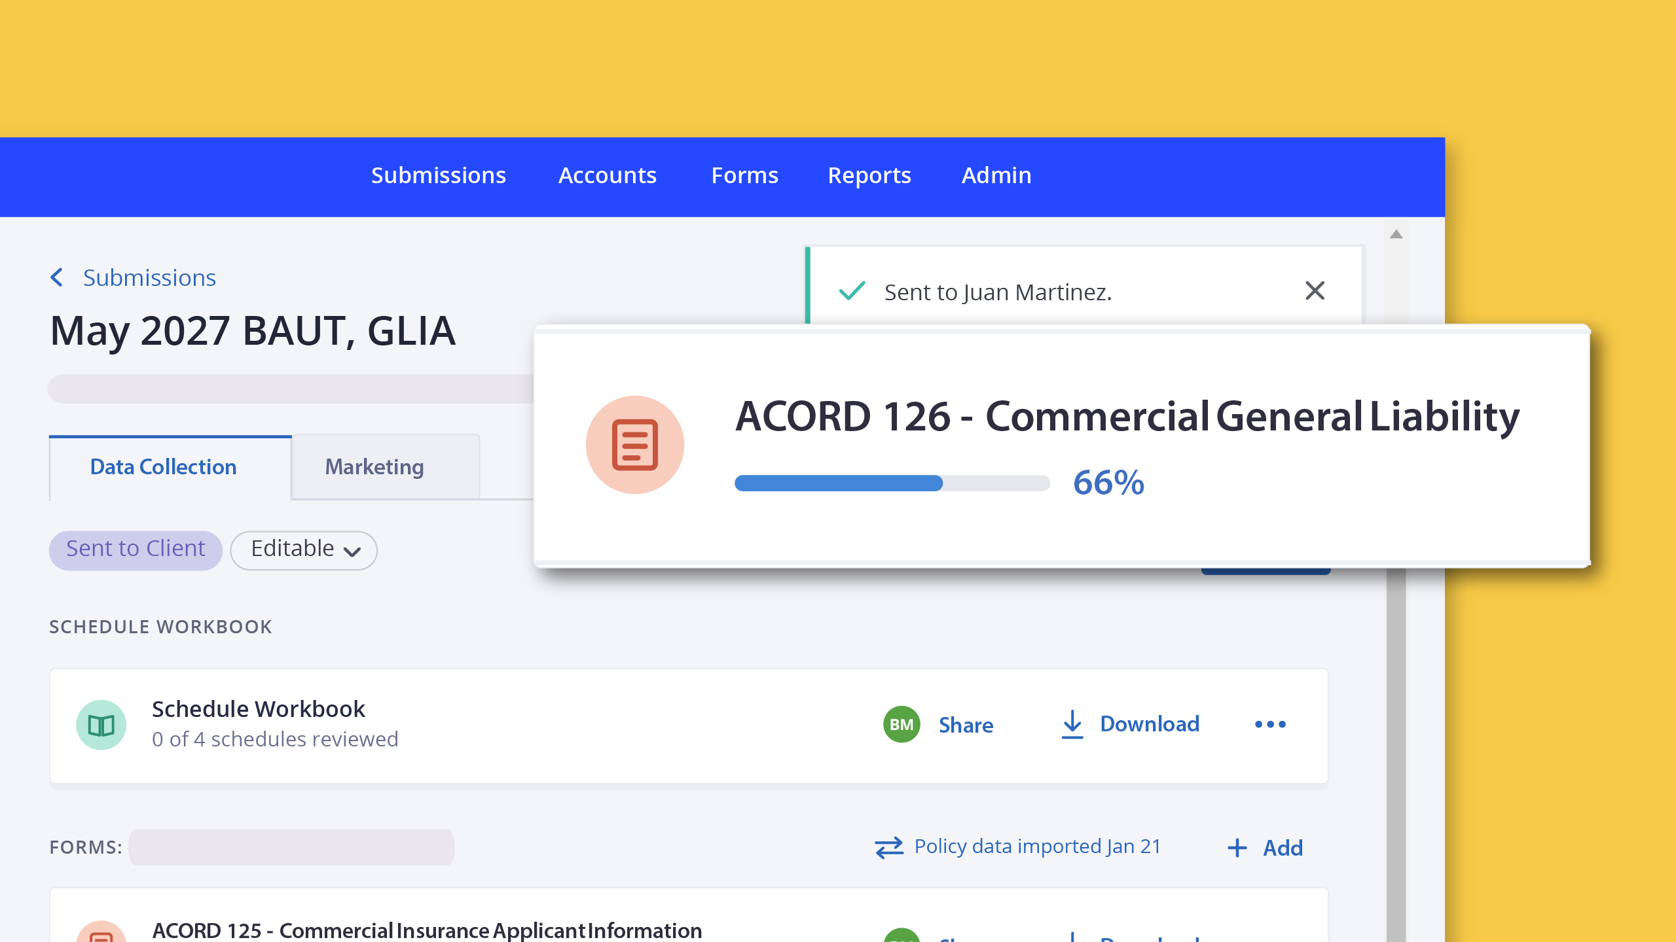Viewport: 1676px width, 942px height.
Task: Click the scrollbar up arrow
Action: pyautogui.click(x=1396, y=234)
